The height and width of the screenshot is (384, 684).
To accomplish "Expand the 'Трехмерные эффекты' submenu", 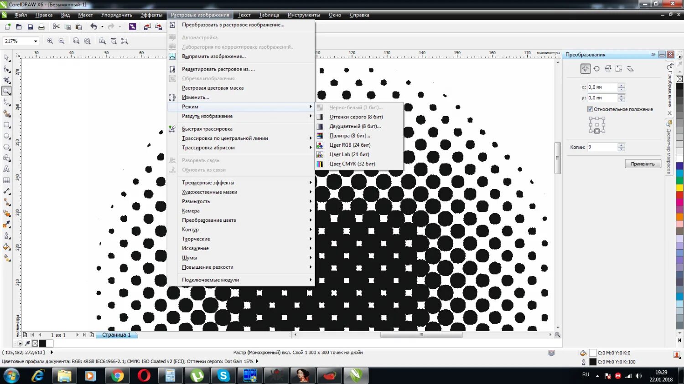I will point(241,183).
